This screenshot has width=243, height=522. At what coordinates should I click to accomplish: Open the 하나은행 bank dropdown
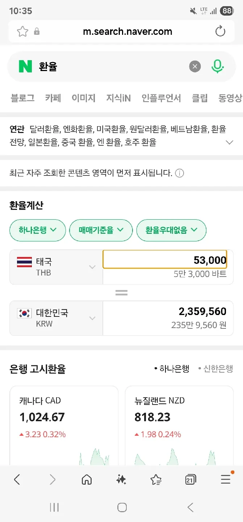click(x=38, y=230)
